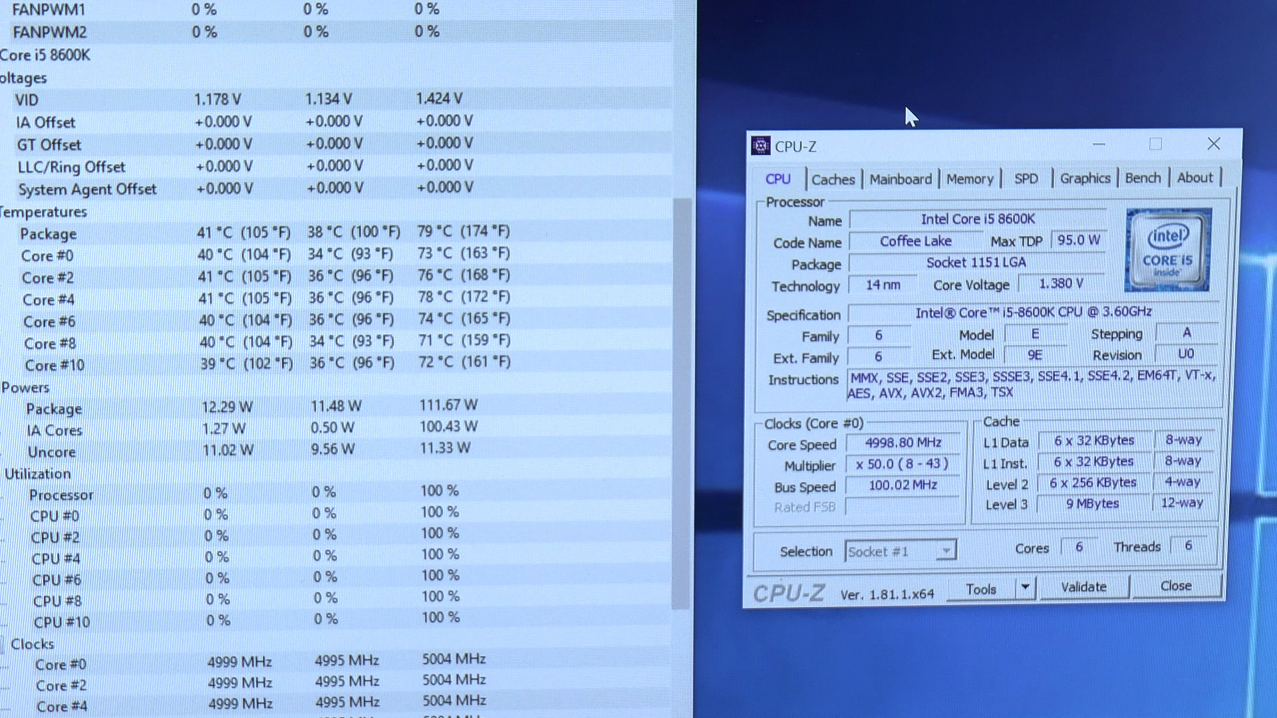This screenshot has width=1277, height=718.
Task: Select the Core i5 8600K node
Action: point(45,55)
